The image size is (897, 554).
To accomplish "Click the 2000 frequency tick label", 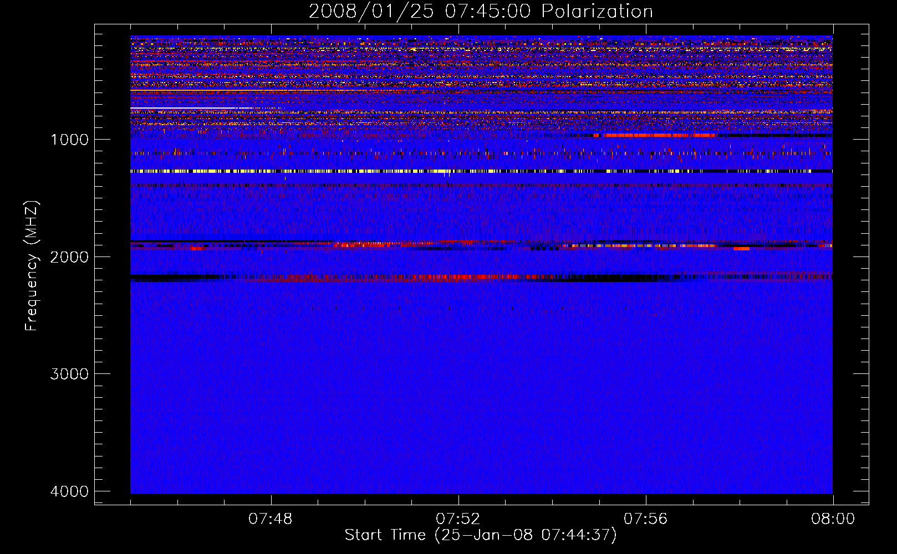I will coord(69,257).
